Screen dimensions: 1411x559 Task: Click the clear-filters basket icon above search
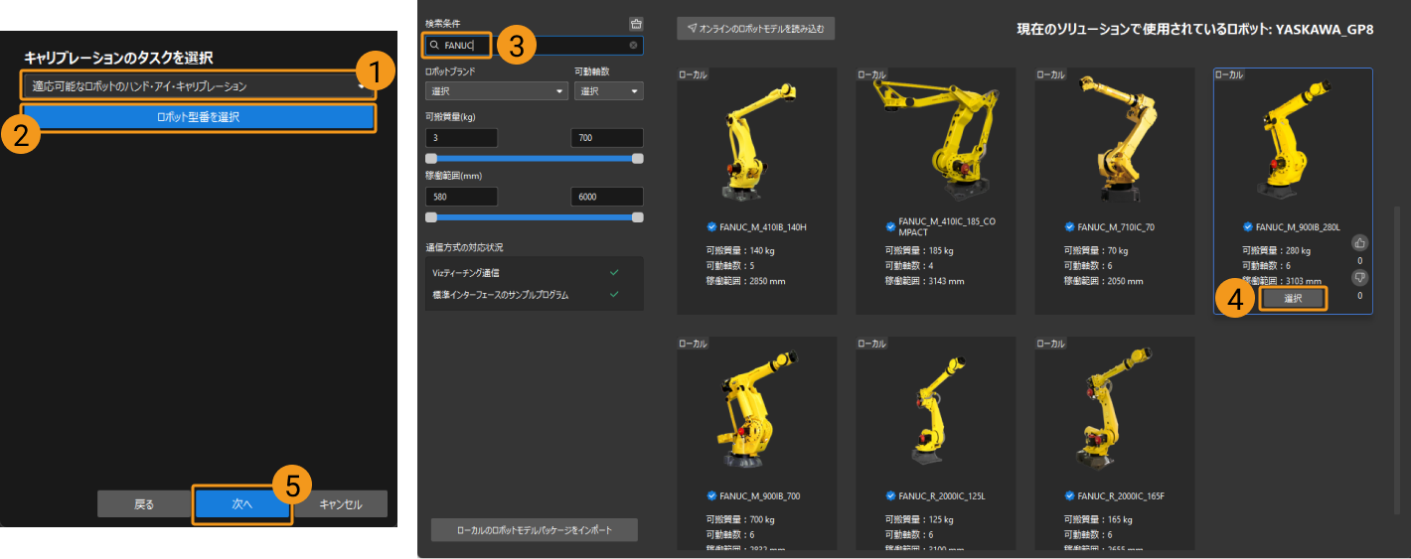point(636,24)
